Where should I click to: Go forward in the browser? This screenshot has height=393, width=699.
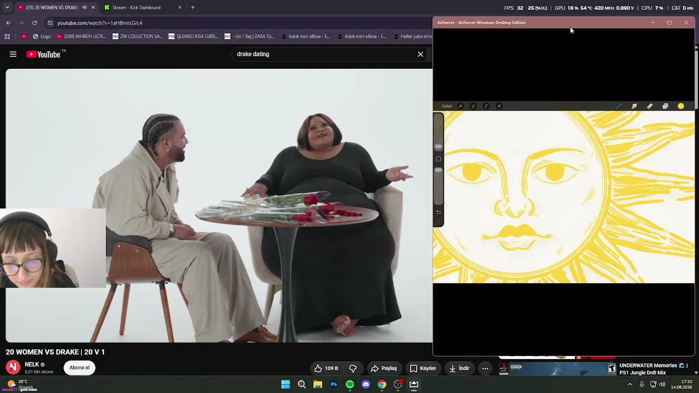(21, 23)
